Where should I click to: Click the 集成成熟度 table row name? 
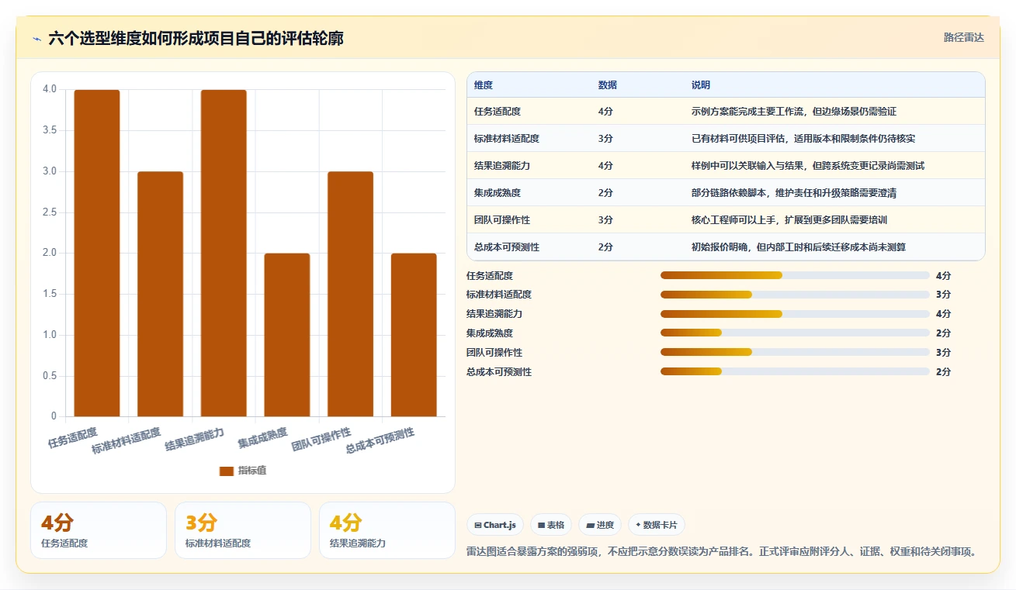[x=497, y=193]
